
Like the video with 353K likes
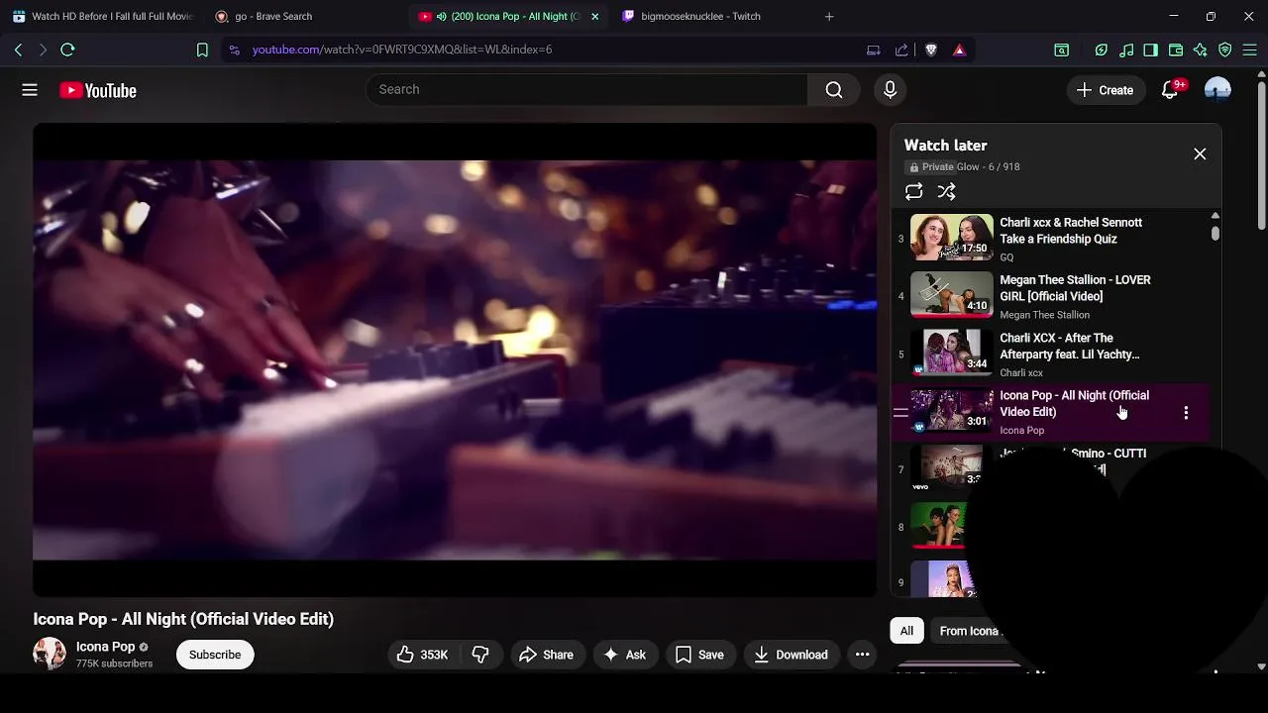pyautogui.click(x=422, y=655)
